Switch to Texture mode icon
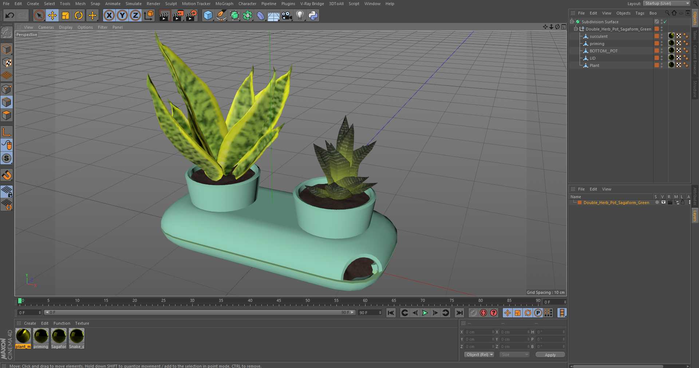Screen dimensions: 699x368 click(7, 63)
